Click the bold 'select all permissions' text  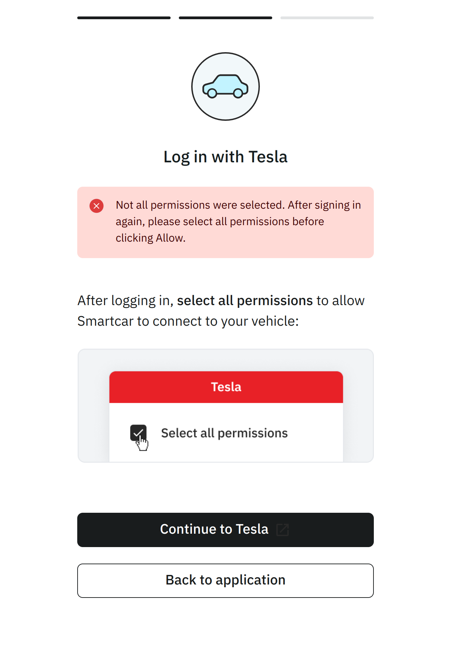pyautogui.click(x=245, y=301)
